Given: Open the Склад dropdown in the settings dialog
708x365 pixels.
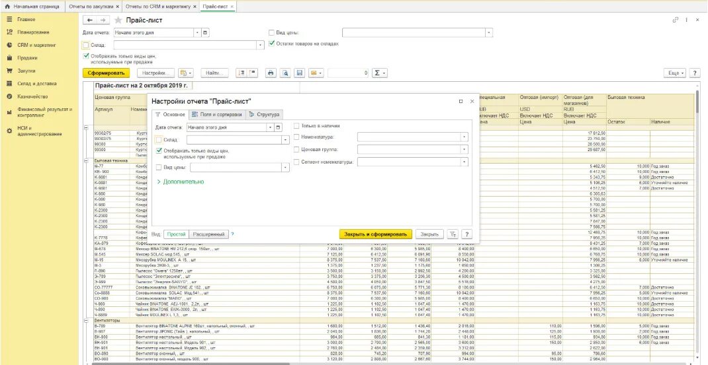Looking at the screenshot, I should [285, 140].
